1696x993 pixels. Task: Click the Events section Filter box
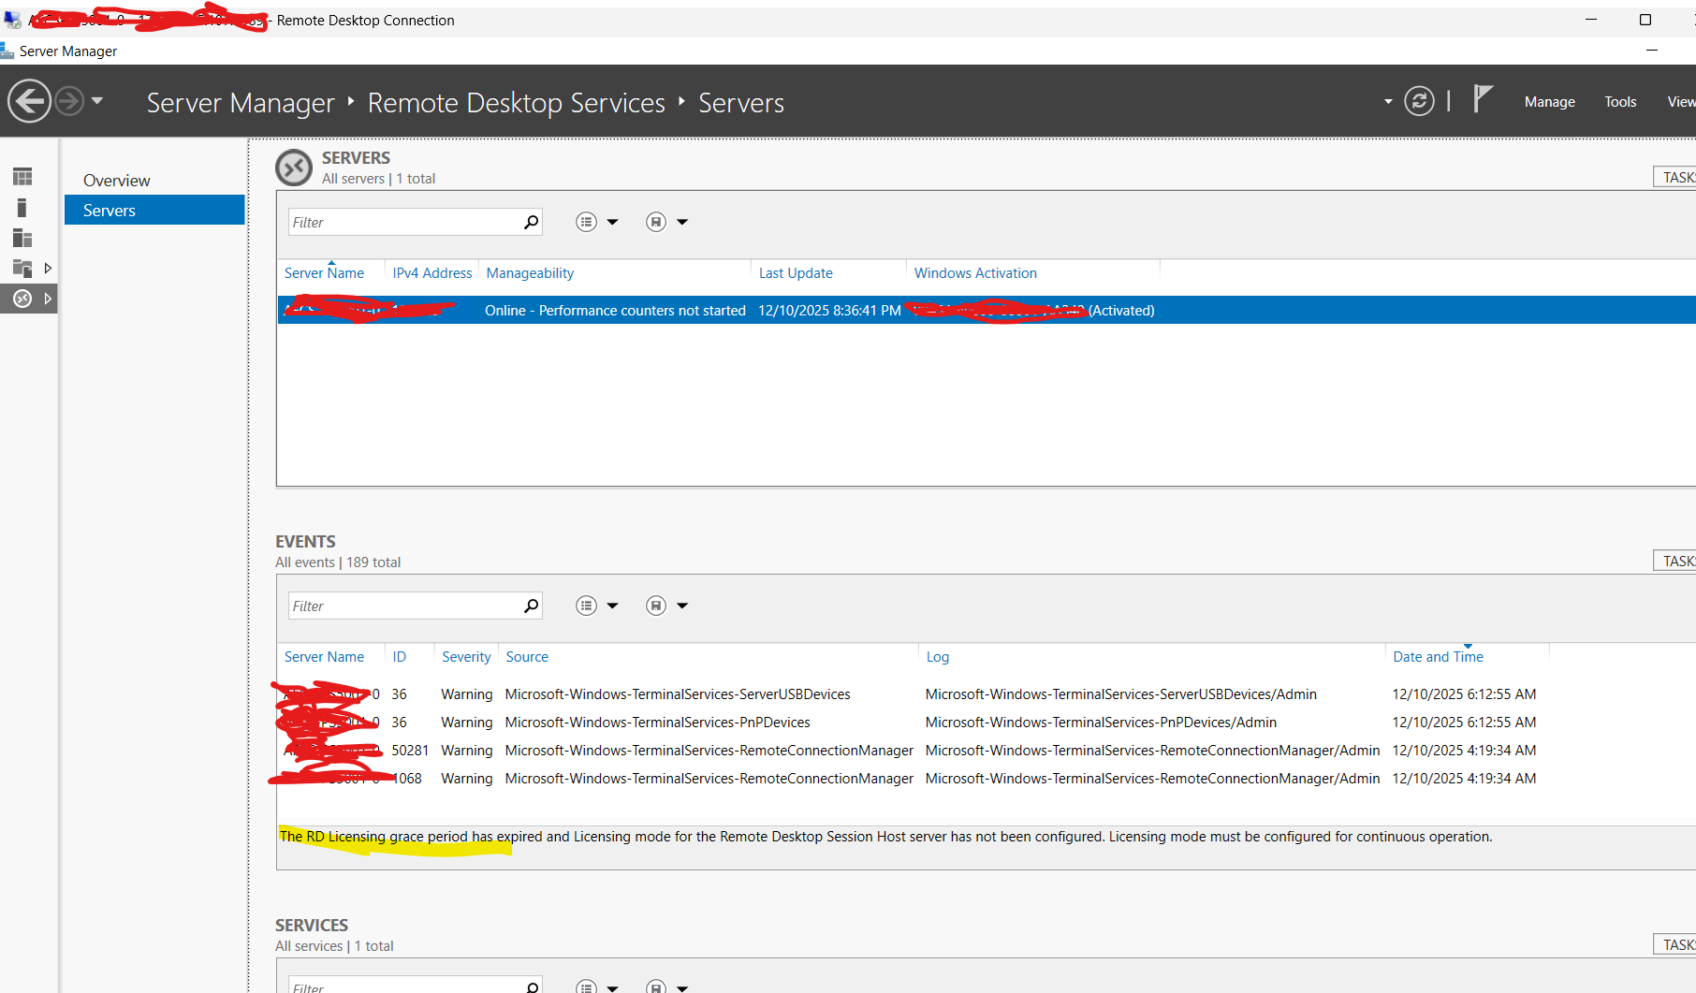[404, 606]
